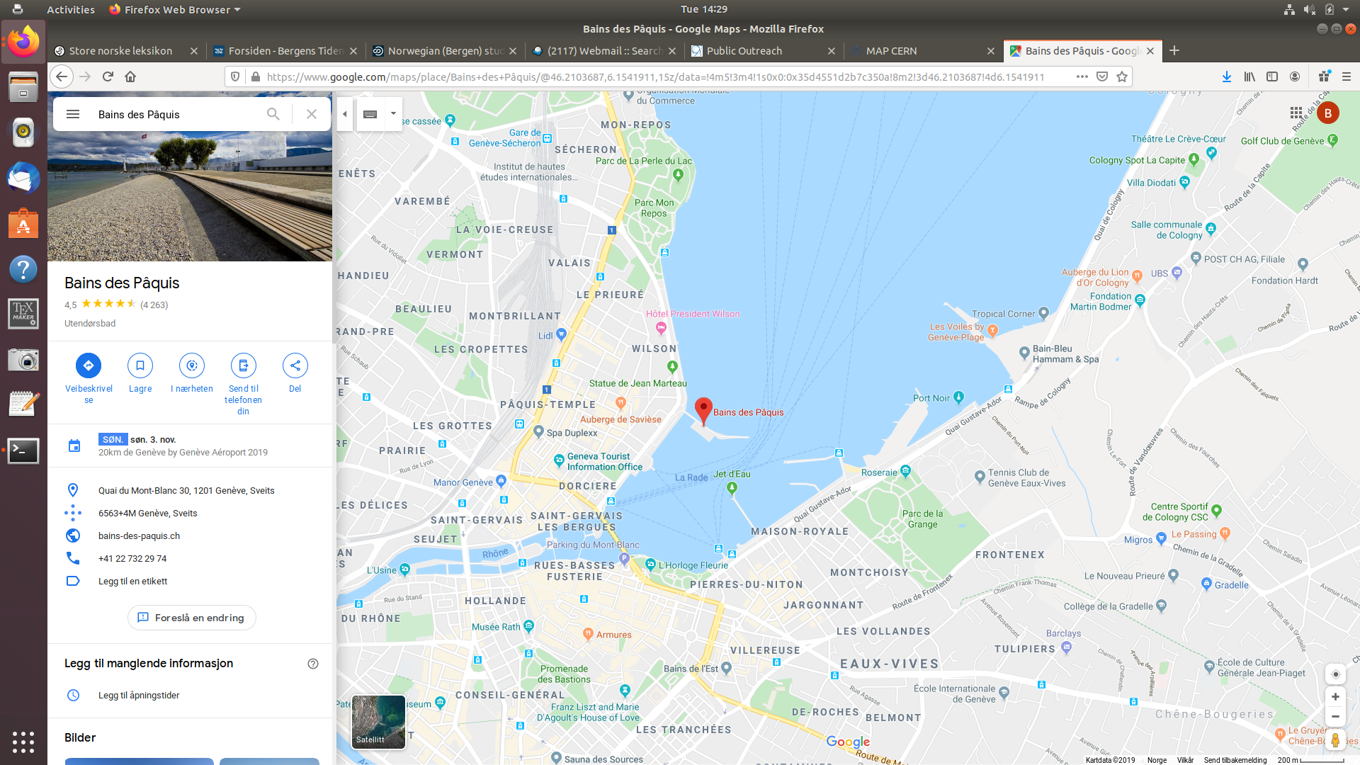
Task: Click the Street View pegman icon
Action: (1335, 740)
